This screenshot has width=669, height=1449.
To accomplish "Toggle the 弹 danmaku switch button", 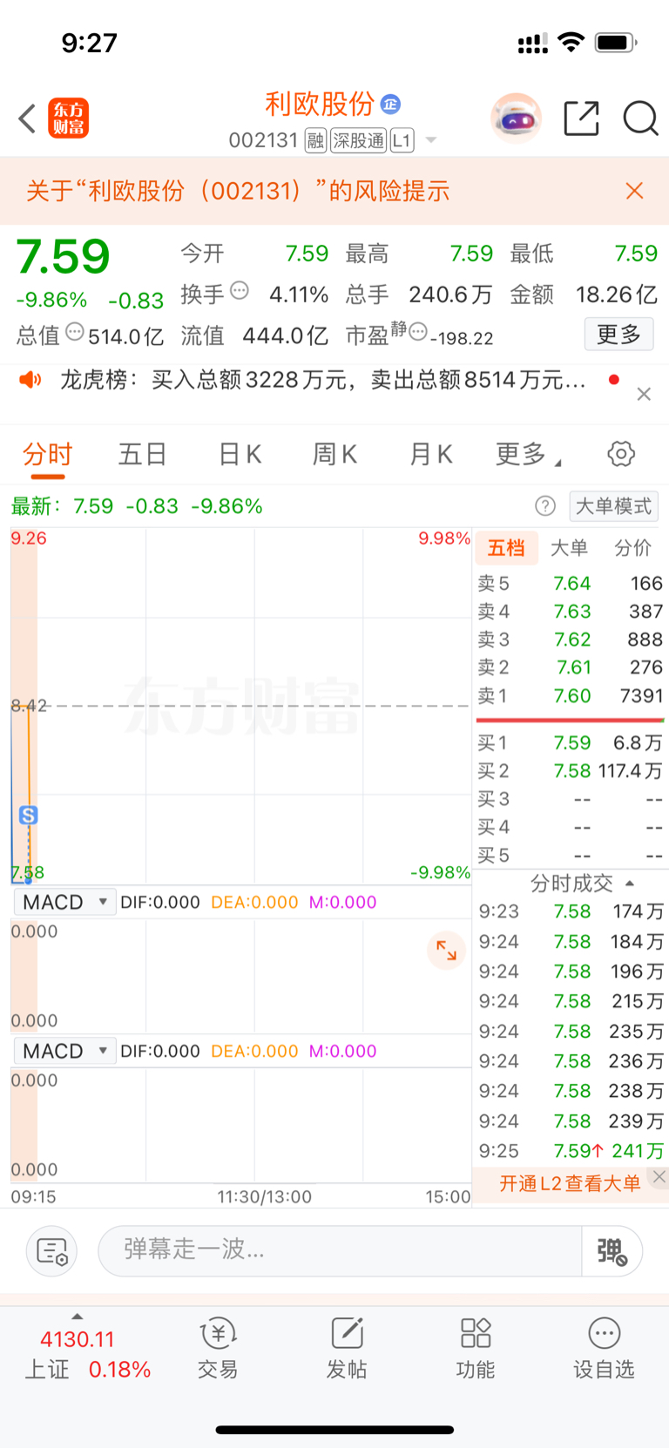I will [612, 1251].
